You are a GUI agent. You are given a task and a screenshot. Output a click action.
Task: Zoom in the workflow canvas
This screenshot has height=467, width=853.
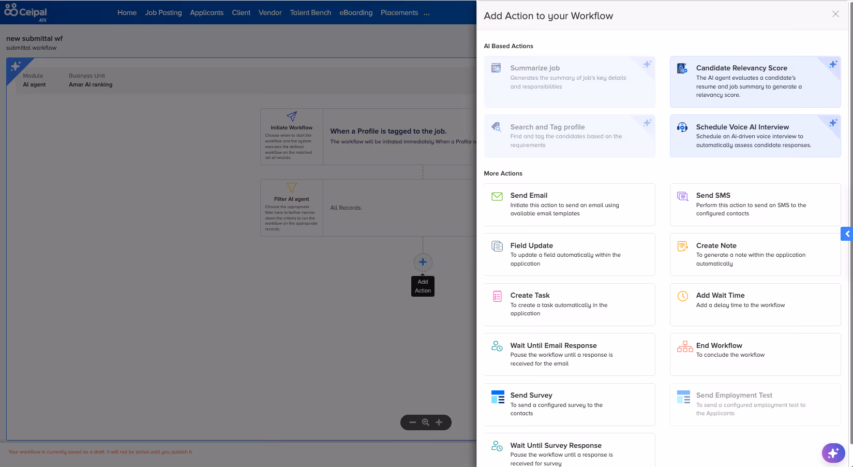point(439,422)
